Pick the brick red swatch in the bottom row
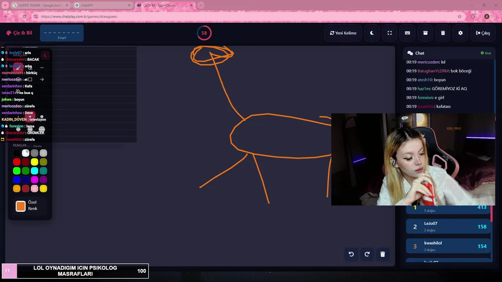Screen dimensions: 502x282 click(x=25, y=189)
